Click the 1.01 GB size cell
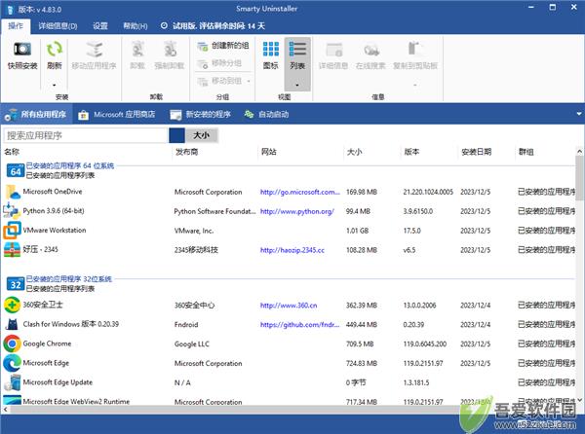585x434 pixels. [357, 231]
